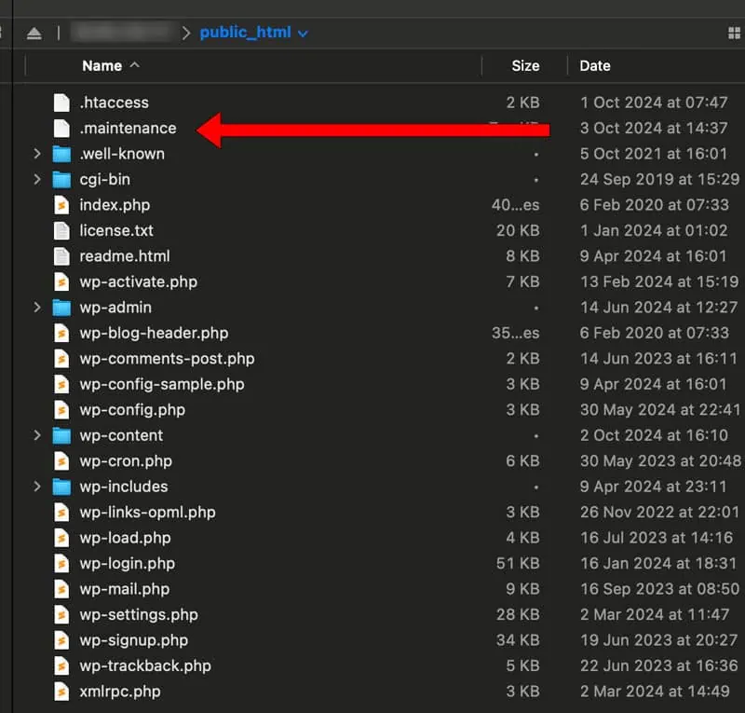Click the wp-config.php file icon
Image resolution: width=745 pixels, height=713 pixels.
coord(61,410)
